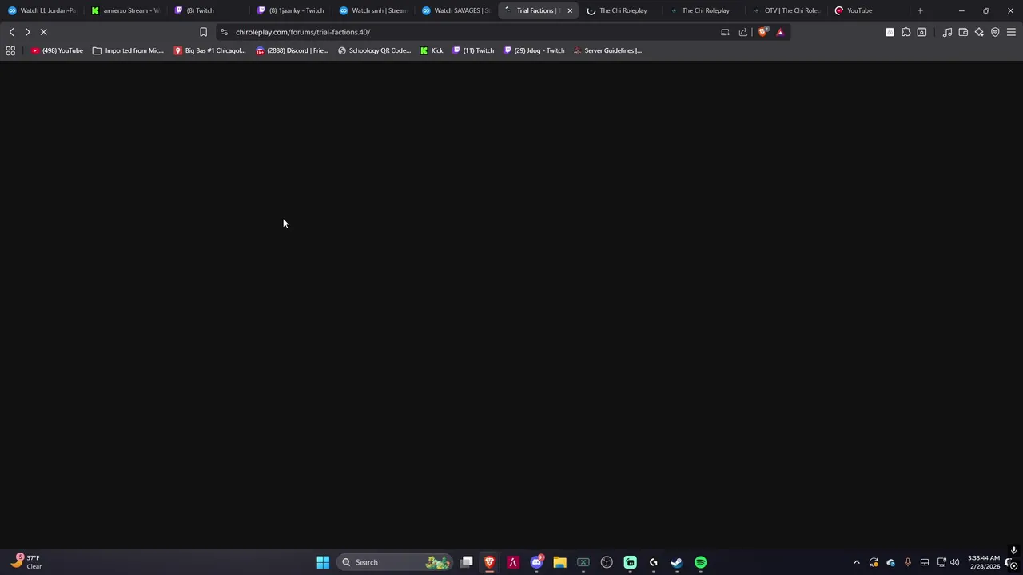Screen dimensions: 1023x575
Task: Open the Kick bookmark
Action: (432, 50)
